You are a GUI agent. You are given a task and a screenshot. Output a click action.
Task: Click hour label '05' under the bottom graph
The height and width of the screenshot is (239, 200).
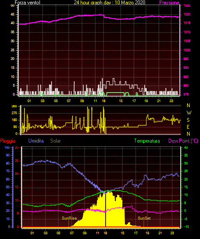point(58,233)
